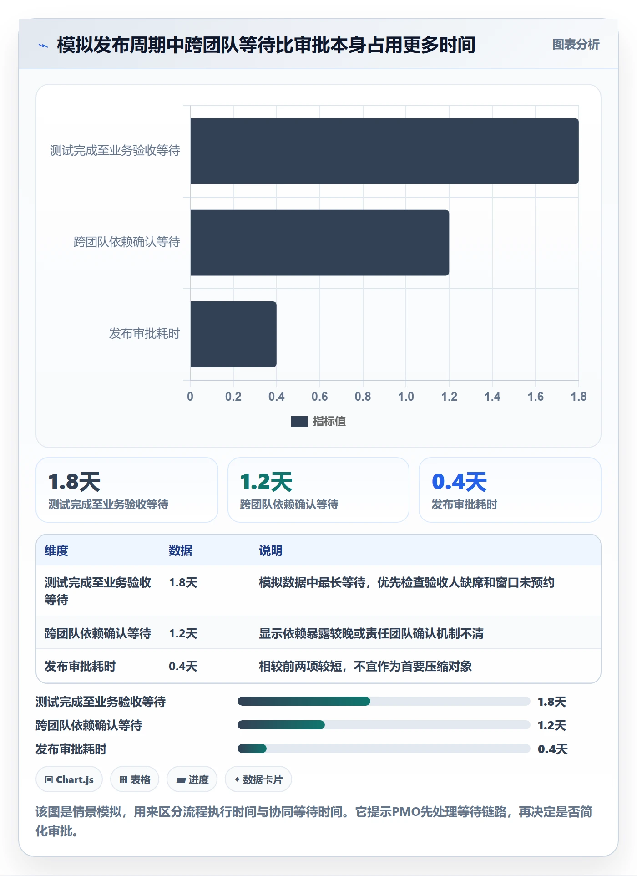Click the Chart.js tag label
The image size is (637, 876).
tap(75, 780)
